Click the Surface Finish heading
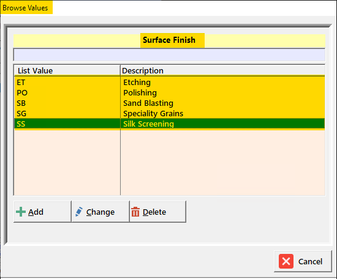 [x=169, y=40]
